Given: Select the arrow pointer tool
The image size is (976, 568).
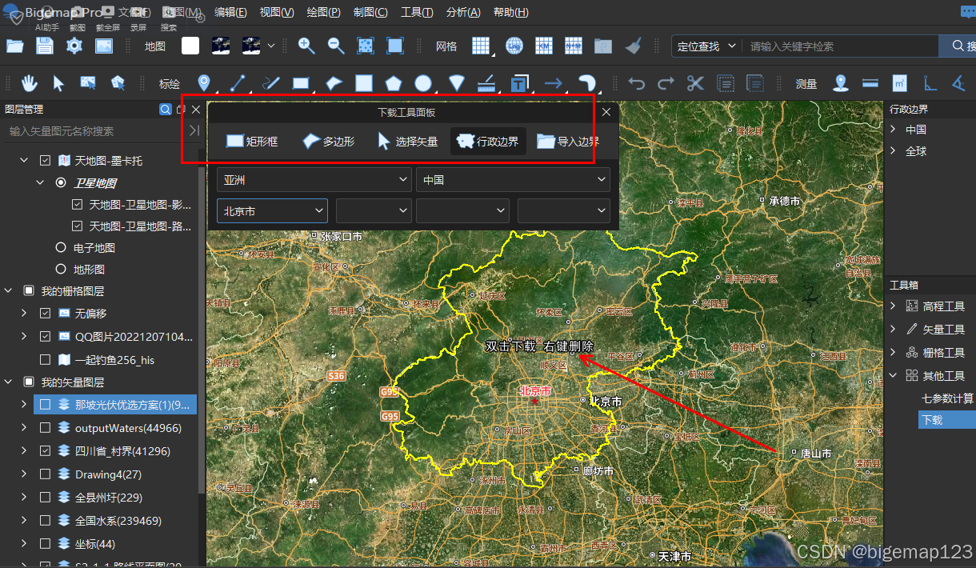Looking at the screenshot, I should point(58,82).
